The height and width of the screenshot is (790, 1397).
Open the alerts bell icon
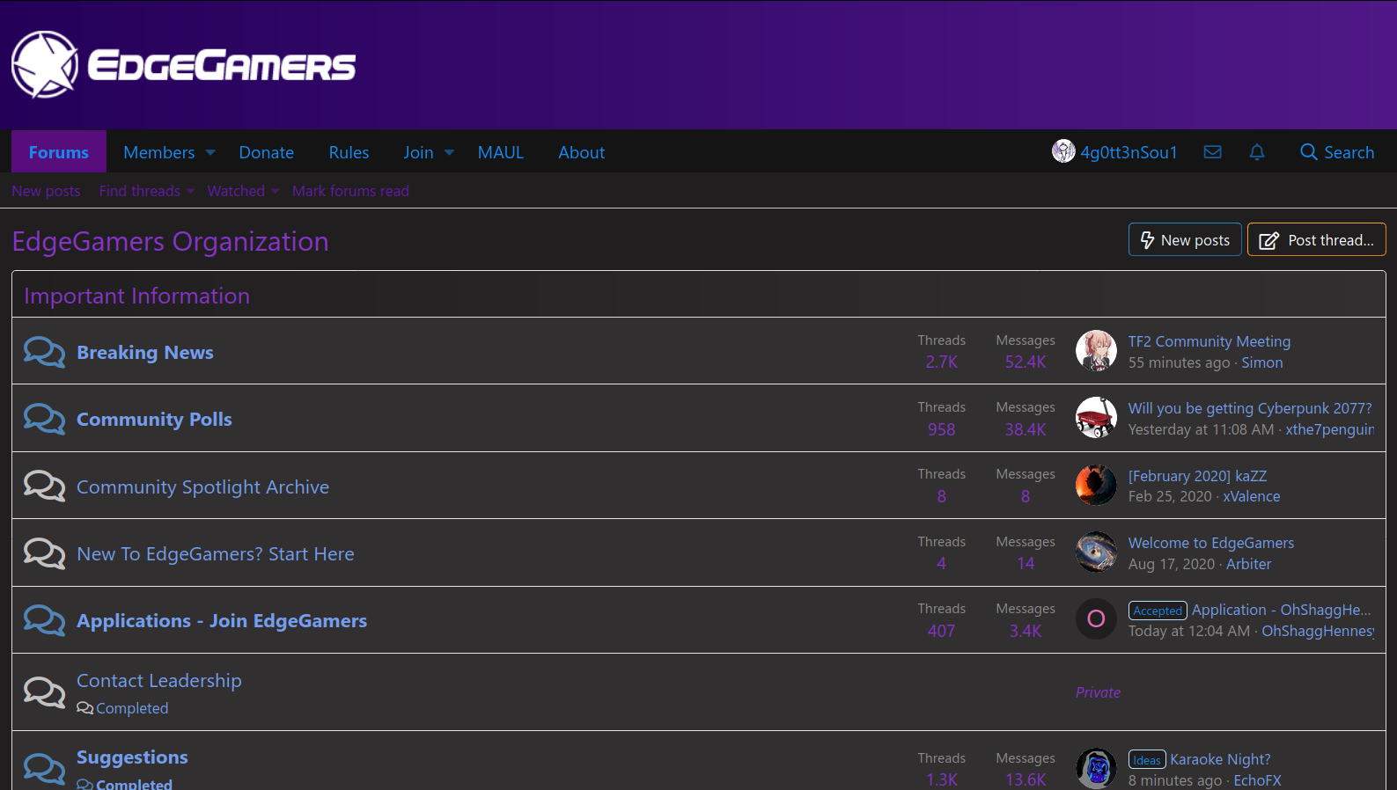click(x=1257, y=152)
